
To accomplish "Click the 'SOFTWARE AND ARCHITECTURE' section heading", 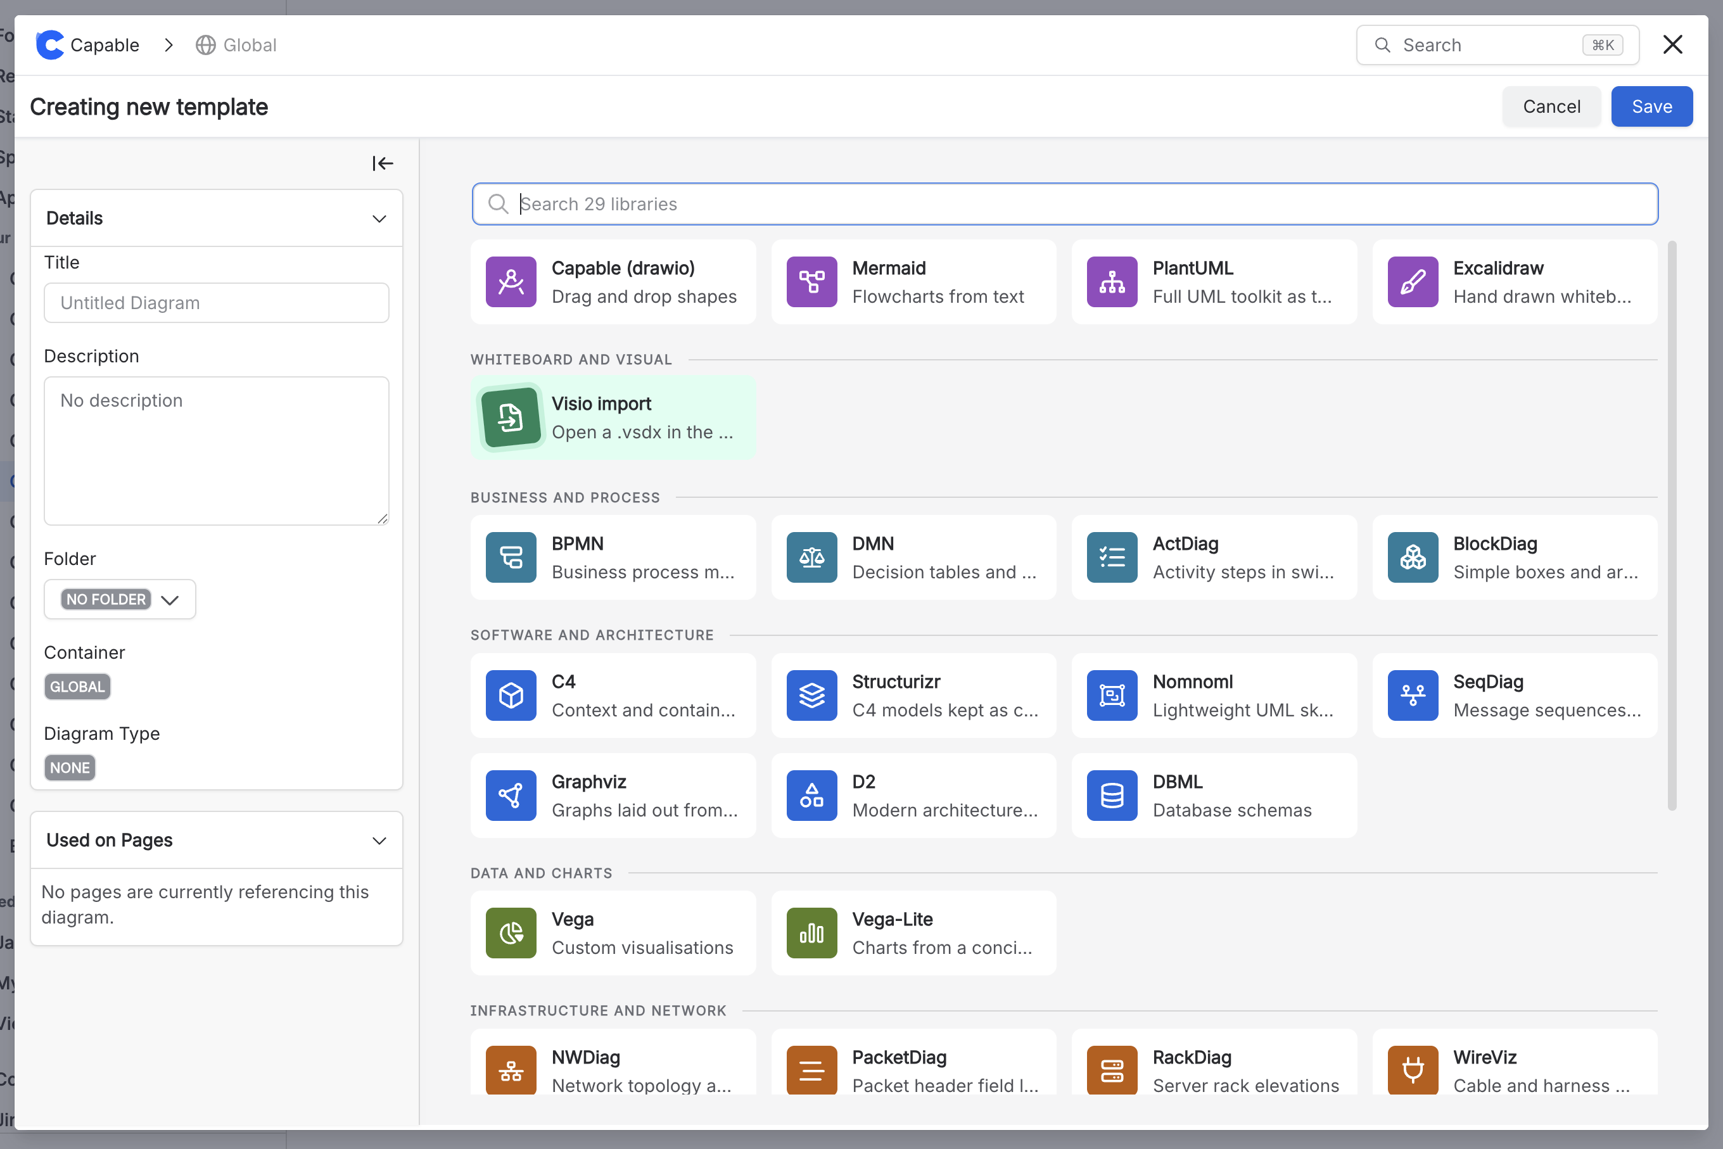I will tap(592, 635).
